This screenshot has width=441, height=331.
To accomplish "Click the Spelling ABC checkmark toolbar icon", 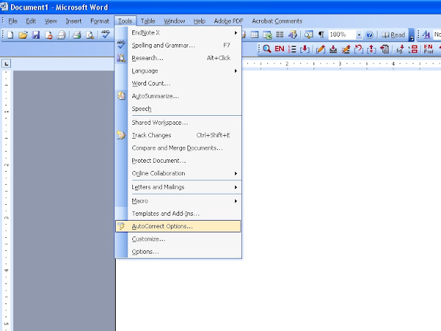I will (105, 34).
